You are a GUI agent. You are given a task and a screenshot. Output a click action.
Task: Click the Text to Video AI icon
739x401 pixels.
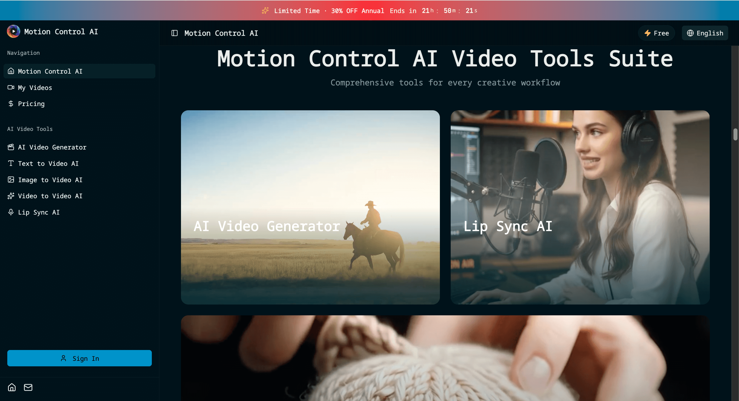[x=11, y=163]
